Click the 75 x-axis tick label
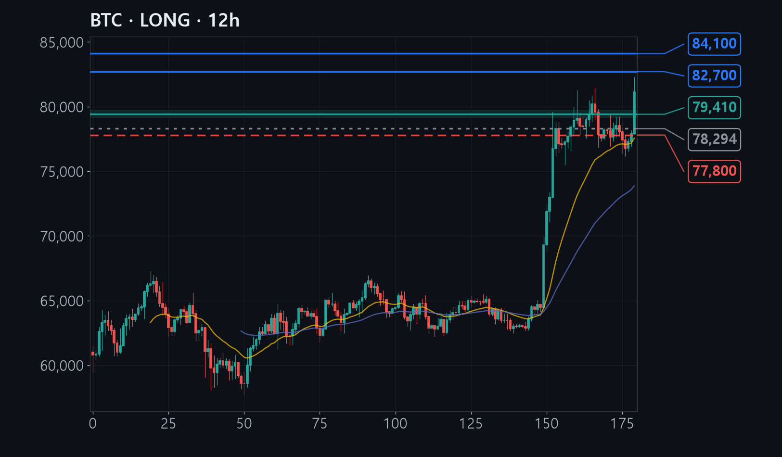Viewport: 782px width, 457px height. pos(320,424)
